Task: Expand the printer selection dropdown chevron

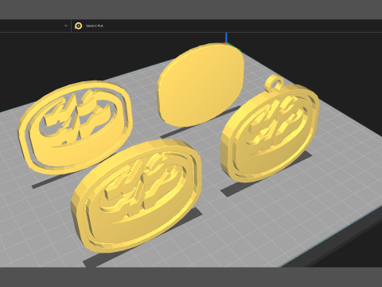Action: [x=66, y=26]
